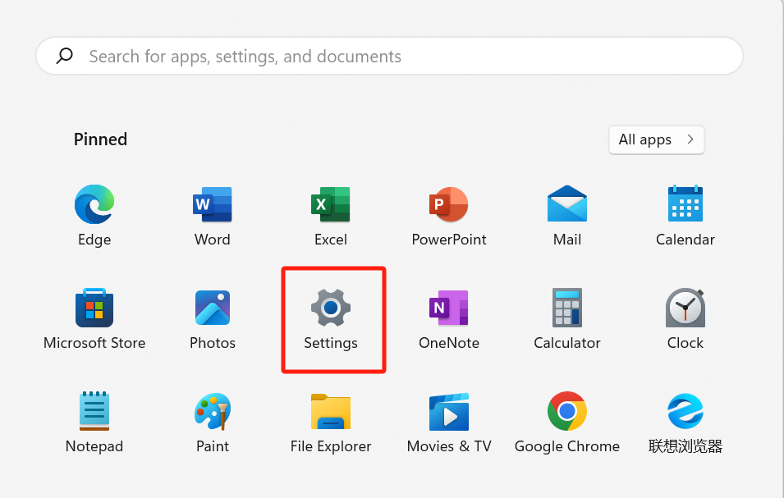This screenshot has height=498, width=784.
Task: Launch PowerPoint from the pinned grid
Action: (449, 204)
